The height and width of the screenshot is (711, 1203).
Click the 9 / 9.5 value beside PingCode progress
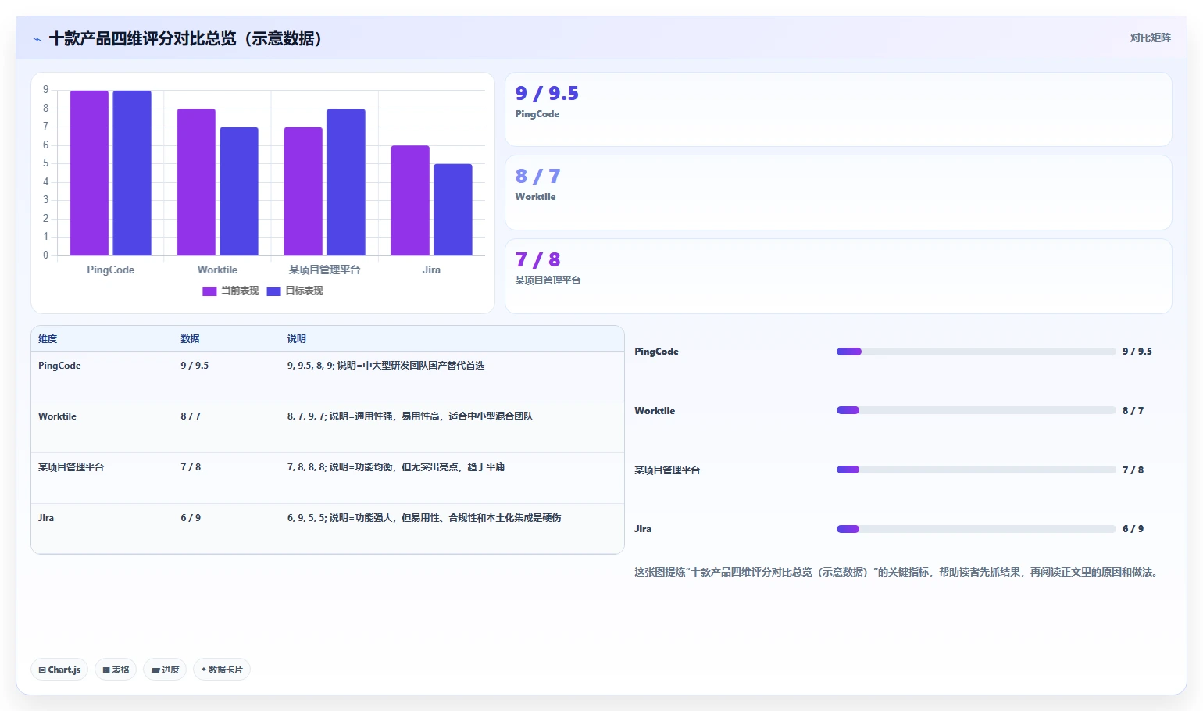[x=1137, y=352]
